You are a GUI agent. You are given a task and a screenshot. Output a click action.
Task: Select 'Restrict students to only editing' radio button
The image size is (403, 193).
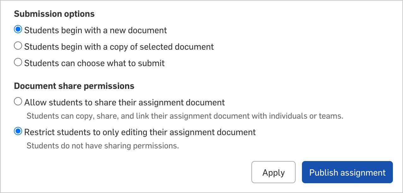click(x=18, y=131)
